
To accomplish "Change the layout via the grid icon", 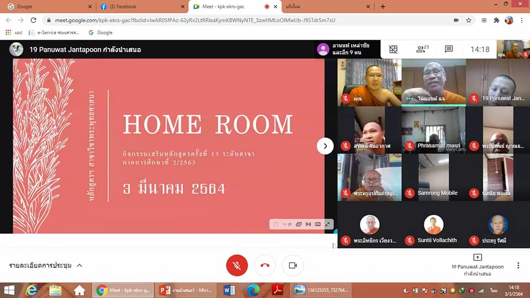I will (393, 49).
